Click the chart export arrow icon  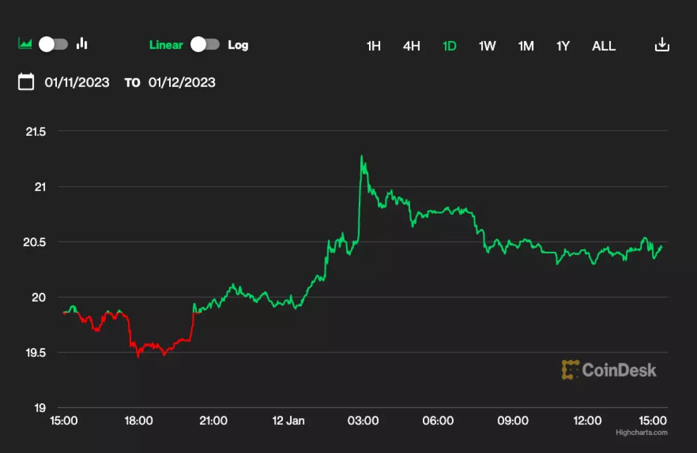[x=662, y=45]
